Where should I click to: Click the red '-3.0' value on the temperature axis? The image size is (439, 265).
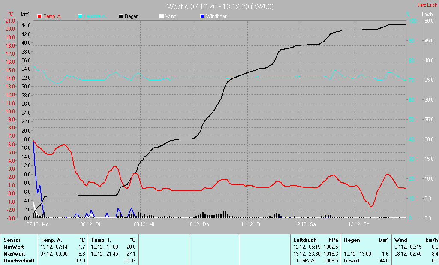coord(10,218)
